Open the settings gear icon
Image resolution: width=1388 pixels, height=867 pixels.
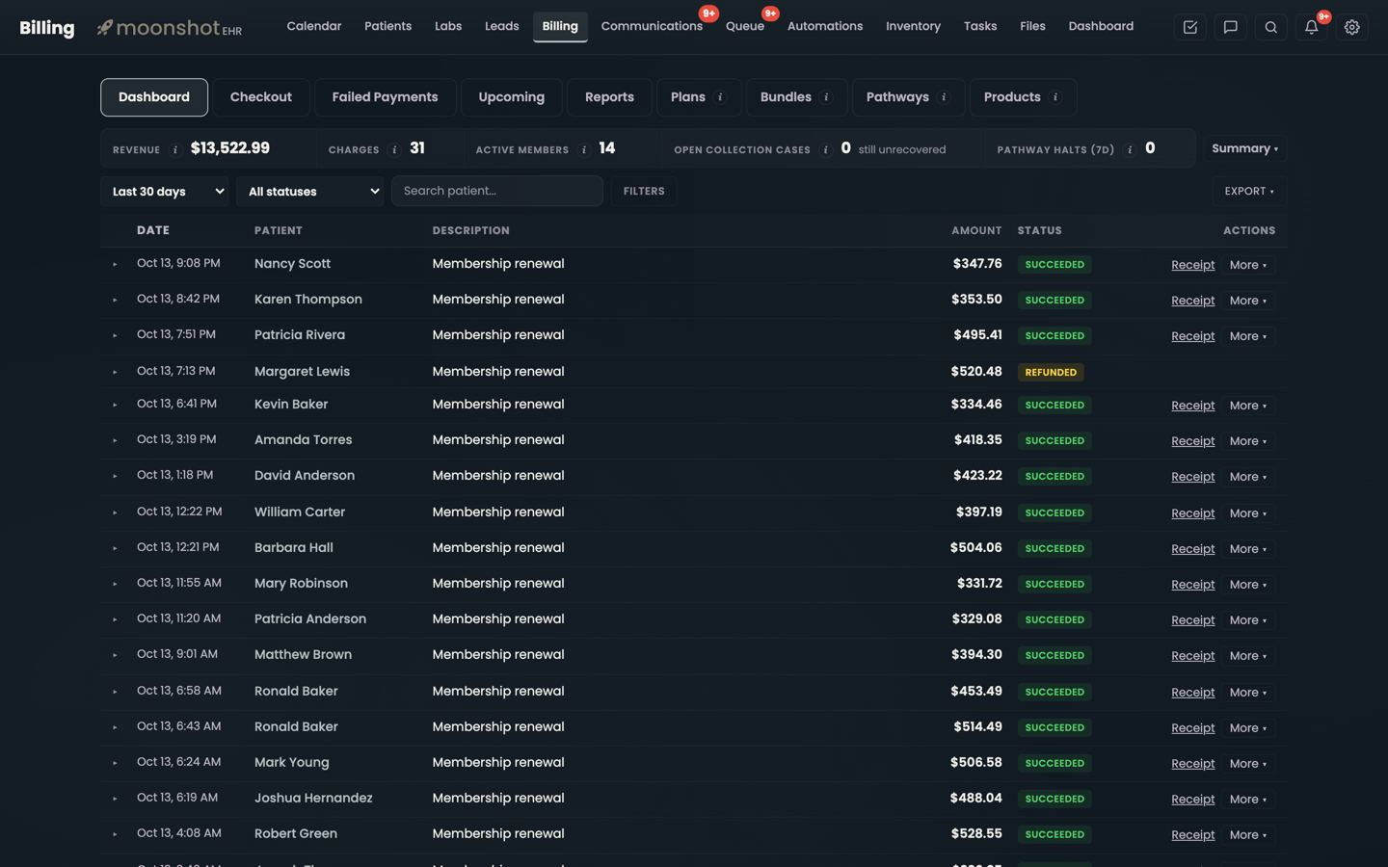(x=1352, y=27)
